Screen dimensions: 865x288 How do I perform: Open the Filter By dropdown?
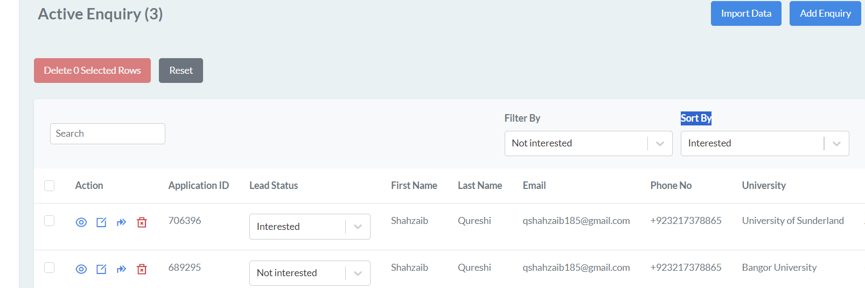[x=588, y=144]
